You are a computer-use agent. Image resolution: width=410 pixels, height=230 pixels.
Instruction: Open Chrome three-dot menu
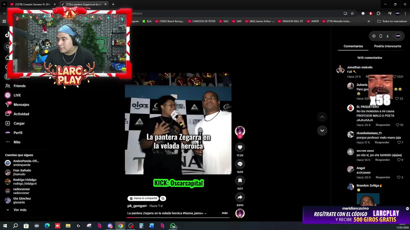(405, 13)
